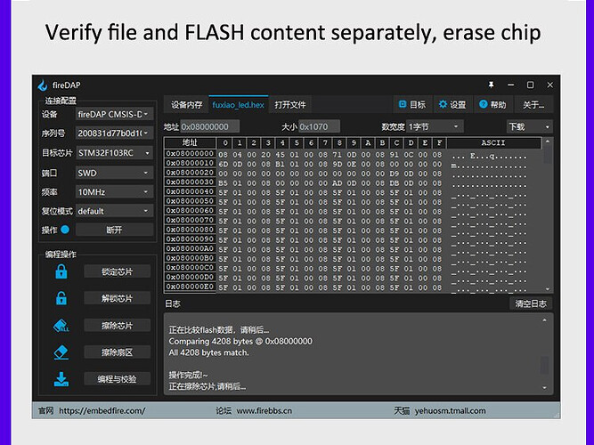This screenshot has width=594, height=445.
Task: Open the 10MHz frequency dropdown
Action: [x=114, y=191]
